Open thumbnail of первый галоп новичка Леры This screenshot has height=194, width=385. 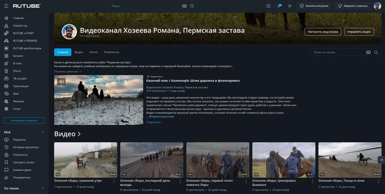(218, 160)
